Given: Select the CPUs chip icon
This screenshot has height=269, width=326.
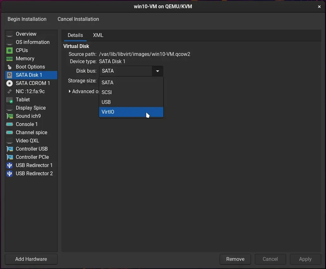Looking at the screenshot, I should pos(9,51).
